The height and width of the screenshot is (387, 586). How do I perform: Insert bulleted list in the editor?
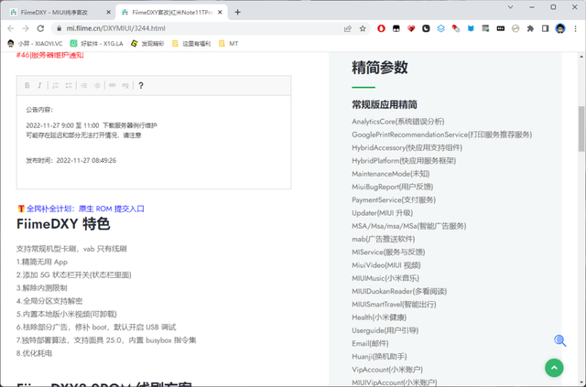69,86
